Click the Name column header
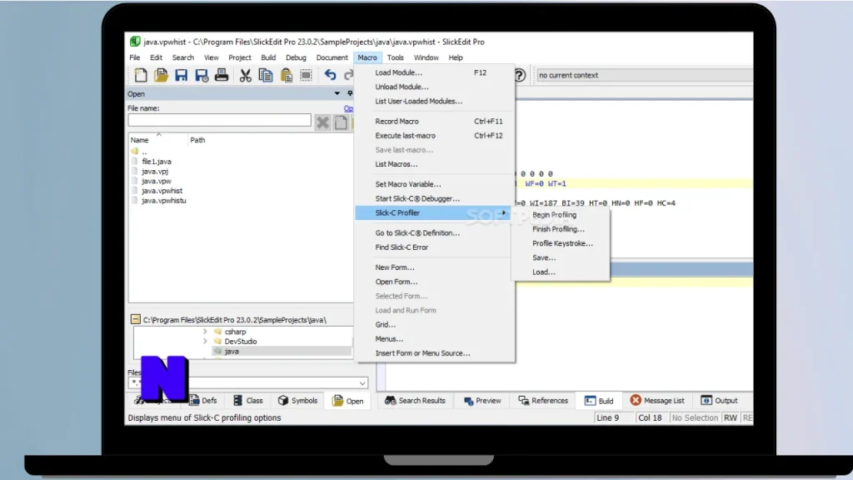The image size is (853, 480). point(140,140)
